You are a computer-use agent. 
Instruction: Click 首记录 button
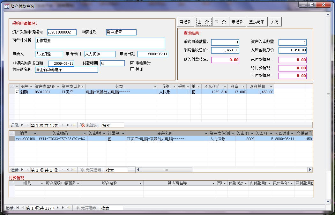tap(185, 22)
